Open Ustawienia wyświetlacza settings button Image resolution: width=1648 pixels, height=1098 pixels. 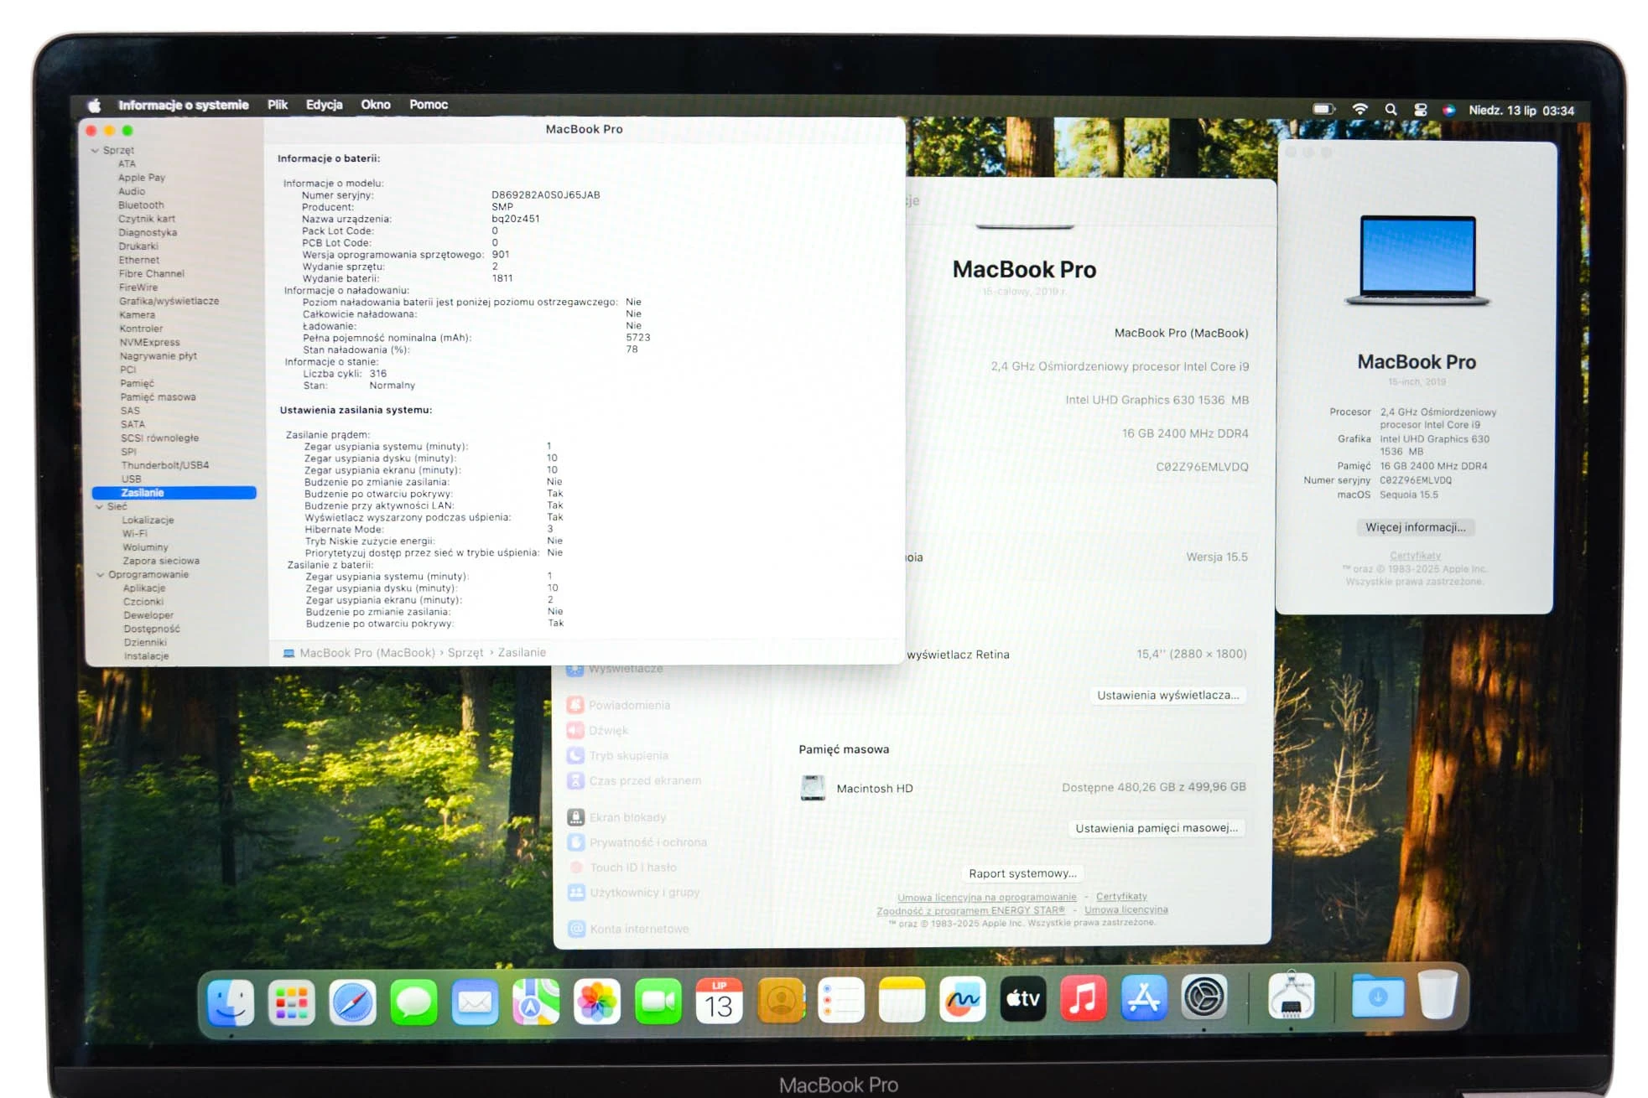click(1167, 695)
